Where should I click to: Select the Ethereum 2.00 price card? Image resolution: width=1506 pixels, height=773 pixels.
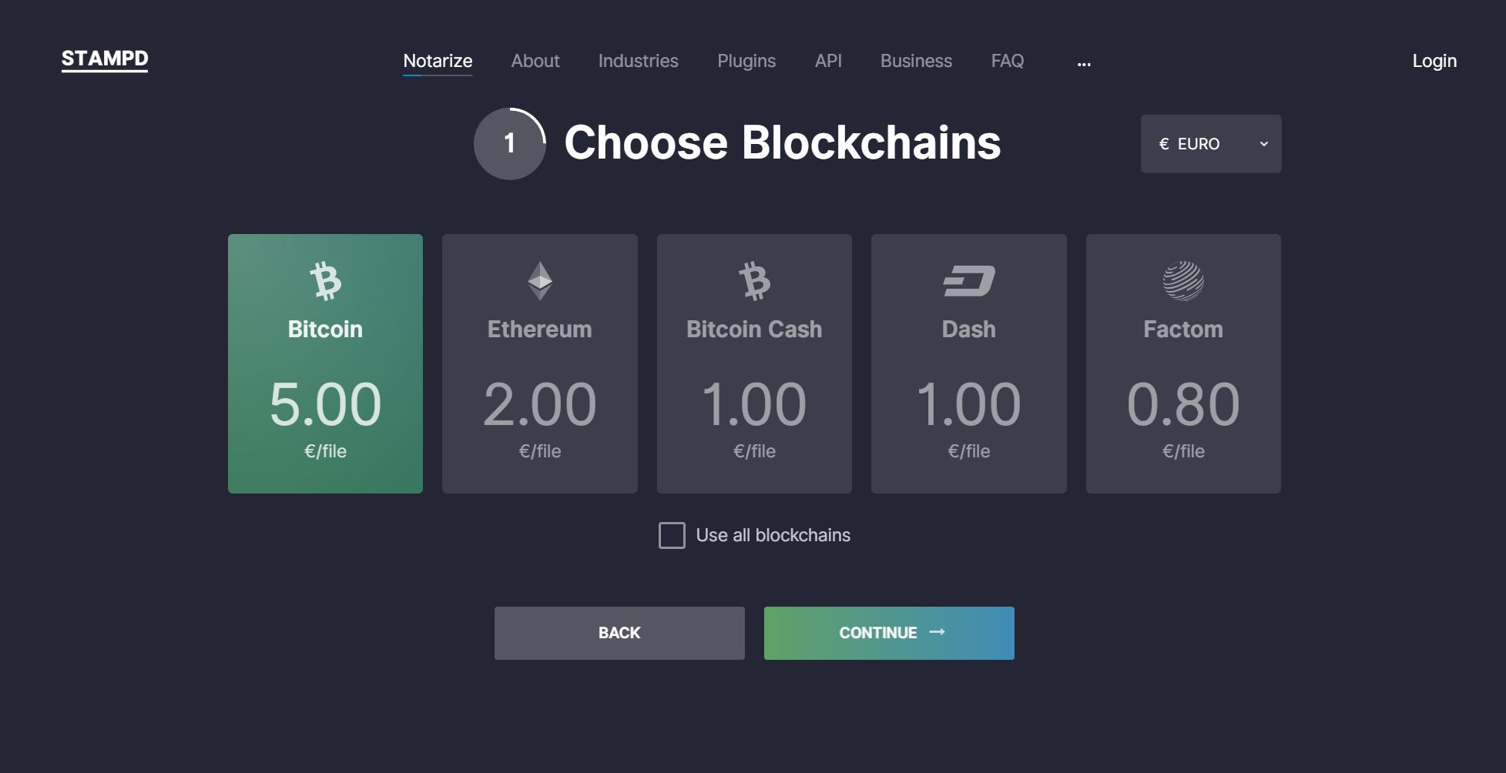[x=540, y=363]
